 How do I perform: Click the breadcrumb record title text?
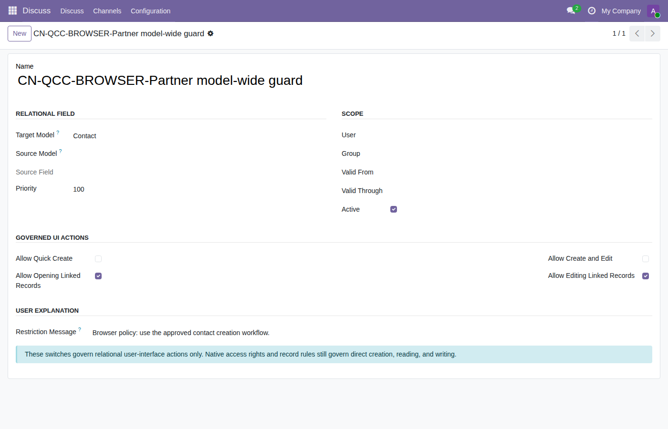point(119,33)
